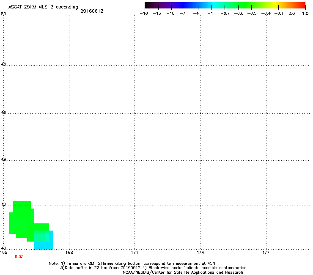The height and width of the screenshot is (275, 313).
Task: Click the 42 latitude axis label
Action: tap(3, 204)
